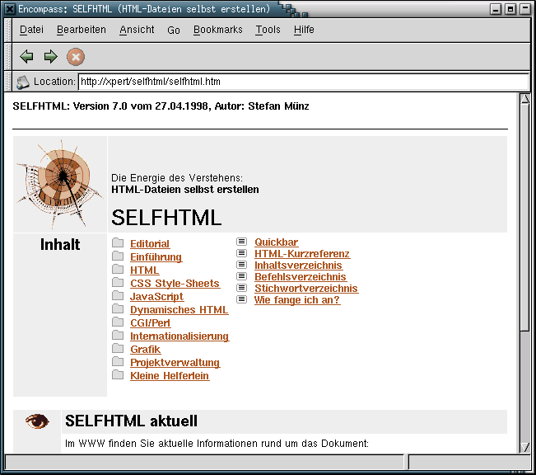The image size is (536, 475).
Task: Click the green Forward arrow icon
Action: [x=50, y=57]
